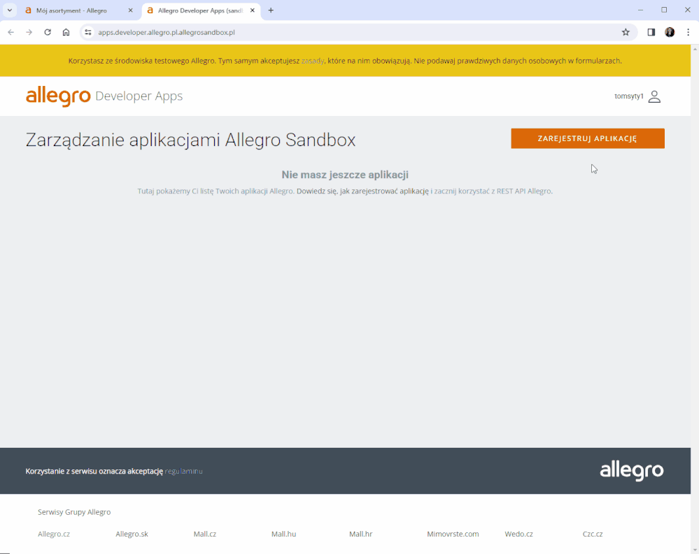Screen dimensions: 699x554
Task: Close the Mój asortyment tab
Action: [131, 10]
